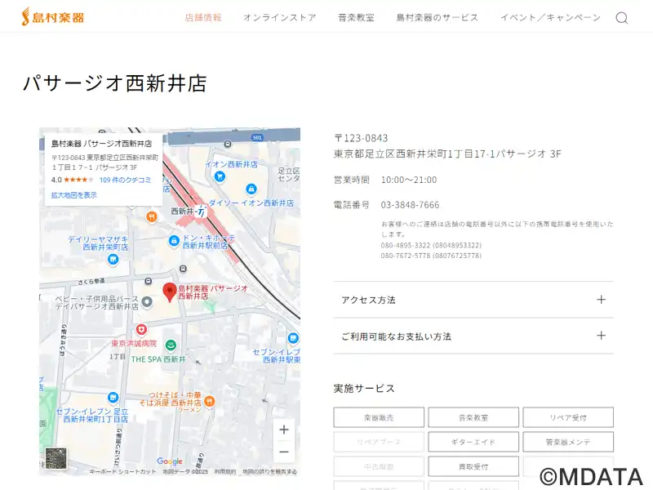Click the postal code 〒123-0843 text

coord(361,138)
